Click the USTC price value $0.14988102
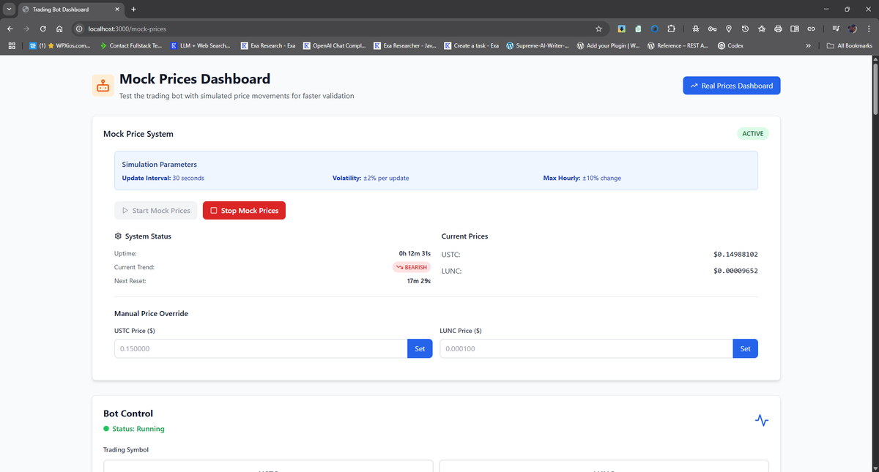 pos(735,255)
